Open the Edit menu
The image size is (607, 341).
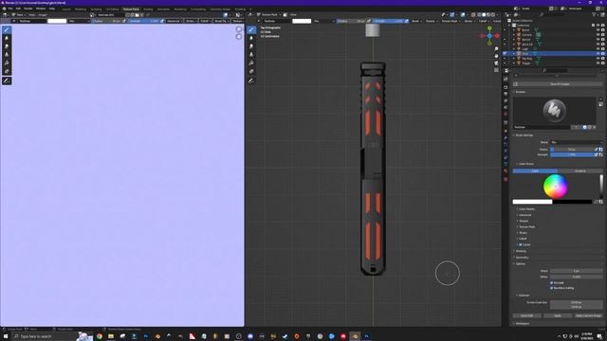point(18,9)
